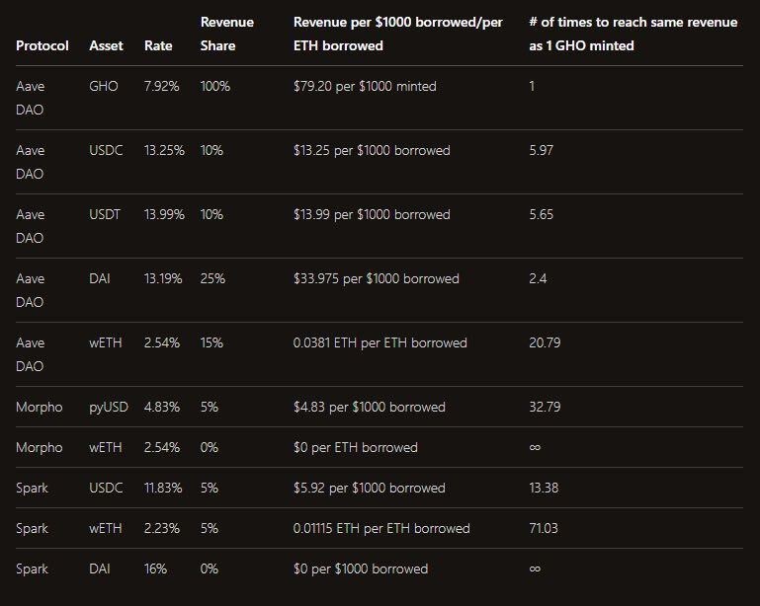Click the 11.83% rate cell
Viewport: 760px width, 606px height.
coord(163,489)
